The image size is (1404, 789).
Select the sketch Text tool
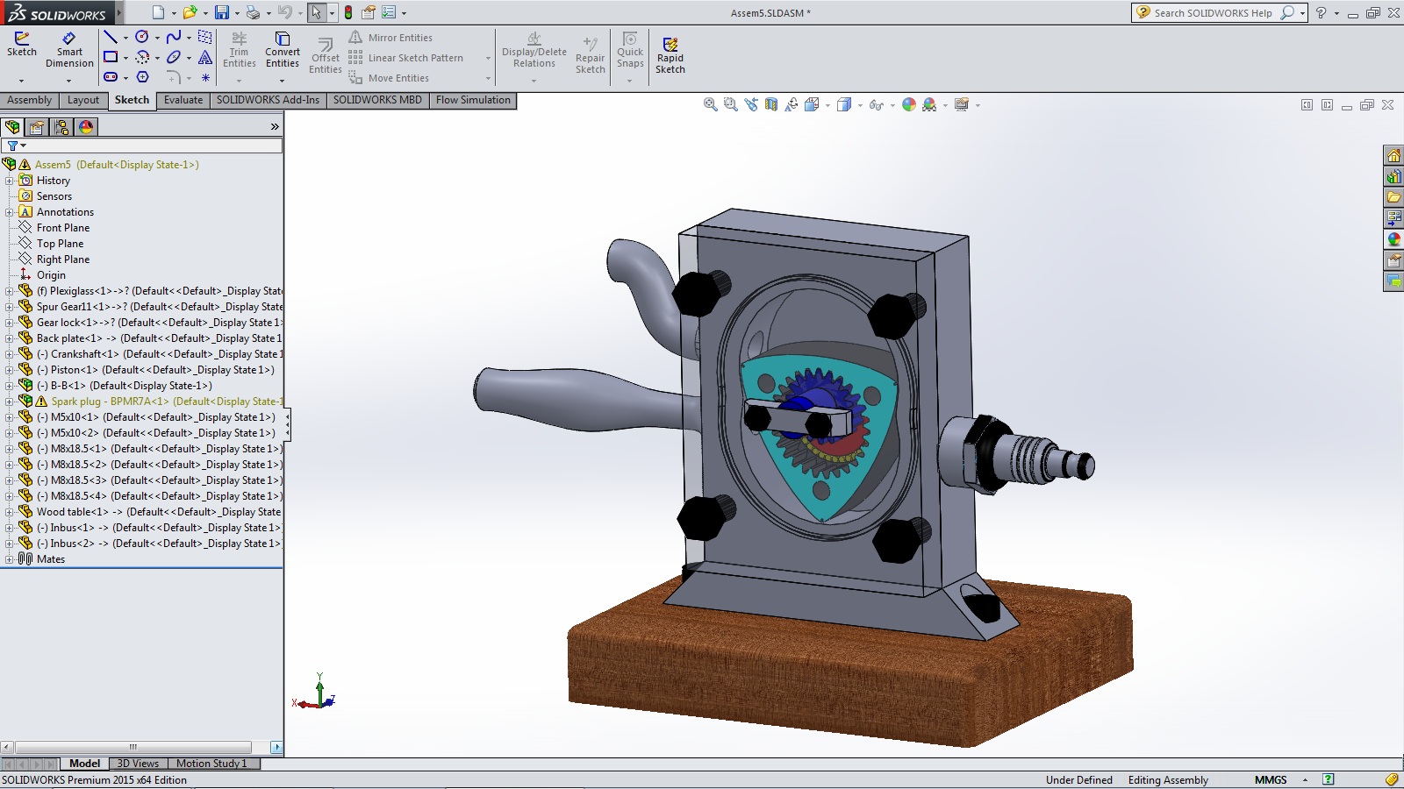[x=205, y=57]
